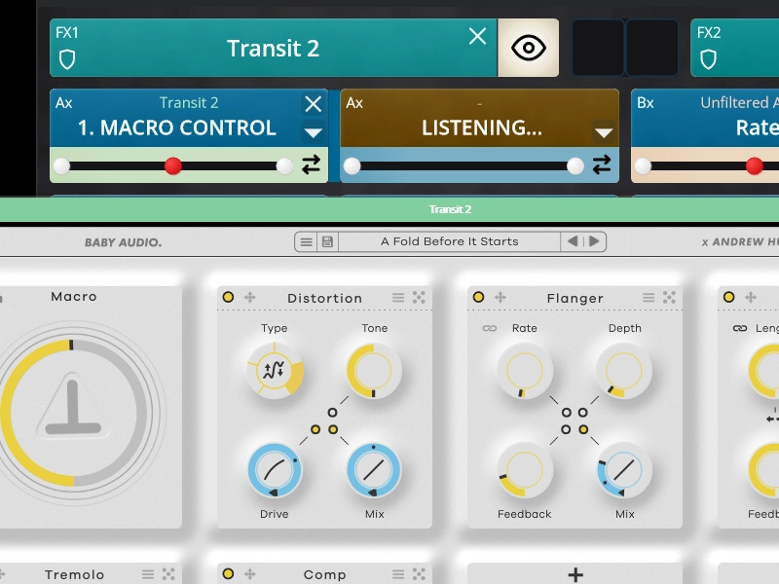
Task: Open the Tremolo module menu icon
Action: click(x=148, y=574)
